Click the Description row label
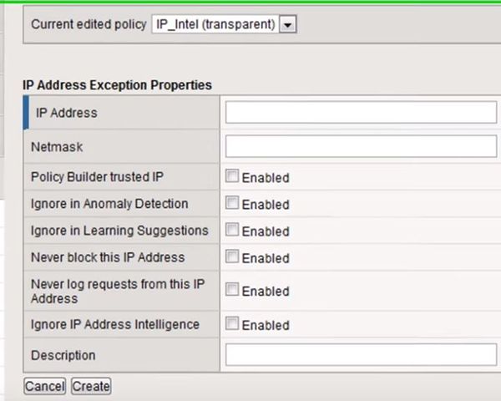 click(63, 355)
